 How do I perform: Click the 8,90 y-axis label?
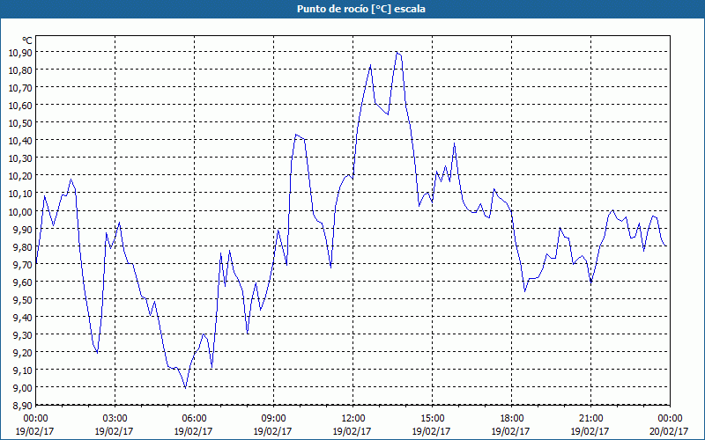pos(23,406)
